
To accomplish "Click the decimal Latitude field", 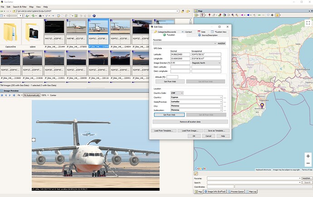I will pos(180,54).
